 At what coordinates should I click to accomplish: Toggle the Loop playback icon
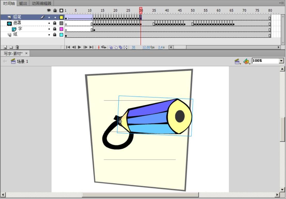point(104,47)
